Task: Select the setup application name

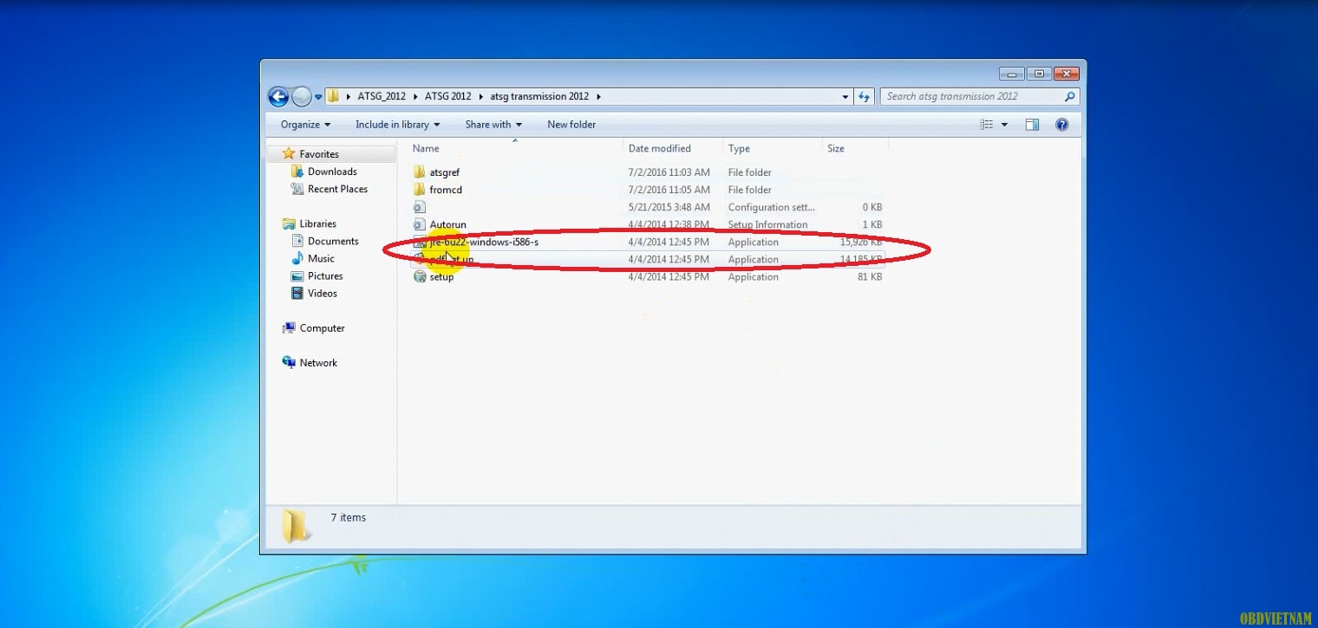Action: pyautogui.click(x=441, y=276)
